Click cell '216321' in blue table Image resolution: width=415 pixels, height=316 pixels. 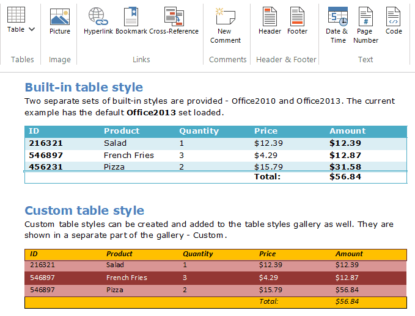point(46,143)
